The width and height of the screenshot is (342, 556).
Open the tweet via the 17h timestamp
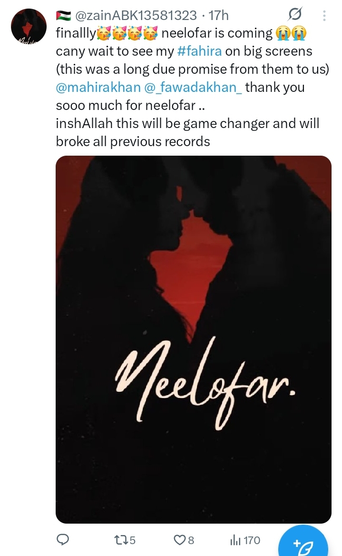click(x=219, y=15)
